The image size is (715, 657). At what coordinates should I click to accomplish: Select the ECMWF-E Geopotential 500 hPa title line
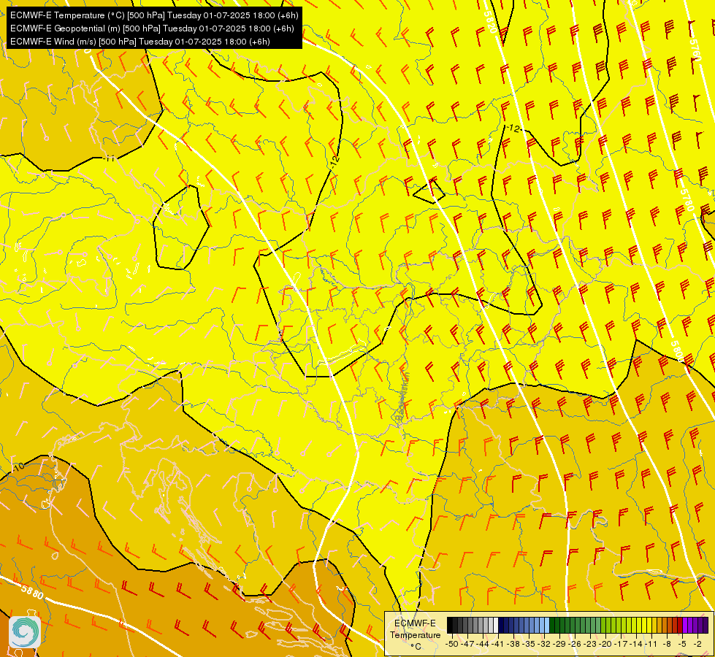coord(152,28)
